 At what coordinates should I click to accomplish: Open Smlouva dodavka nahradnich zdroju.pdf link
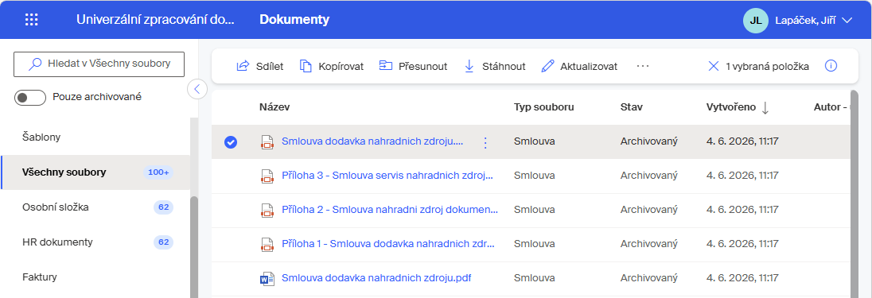click(376, 277)
